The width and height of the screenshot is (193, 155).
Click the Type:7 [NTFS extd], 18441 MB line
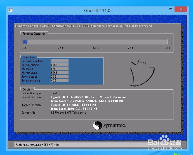tap(74, 105)
